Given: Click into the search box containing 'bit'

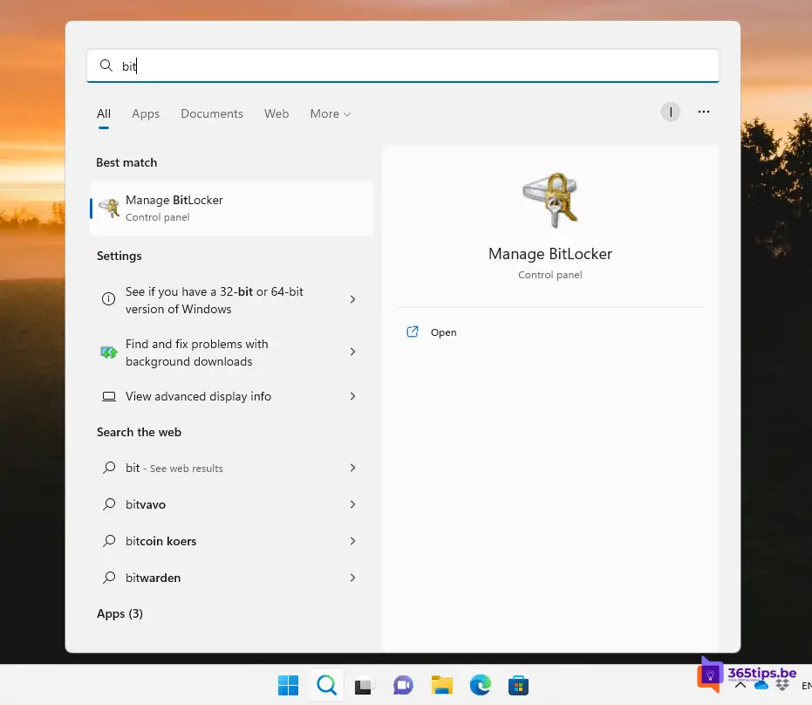Looking at the screenshot, I should 401,65.
